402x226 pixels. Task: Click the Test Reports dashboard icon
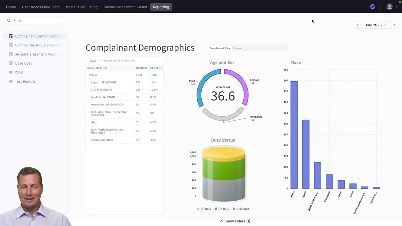tap(11, 81)
